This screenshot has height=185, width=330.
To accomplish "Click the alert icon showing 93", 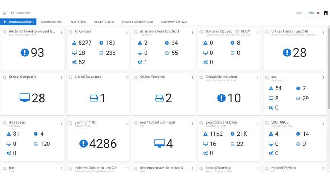I will [x=25, y=52].
